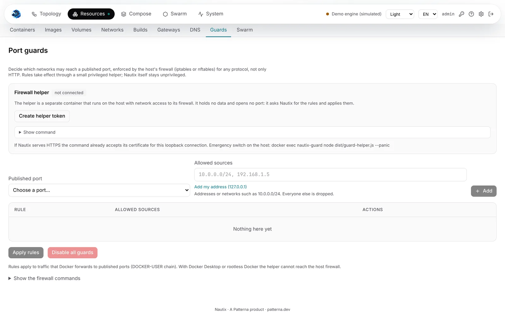Image resolution: width=505 pixels, height=315 pixels.
Task: Click Add my address (127.0.0.1) link
Action: 221,187
